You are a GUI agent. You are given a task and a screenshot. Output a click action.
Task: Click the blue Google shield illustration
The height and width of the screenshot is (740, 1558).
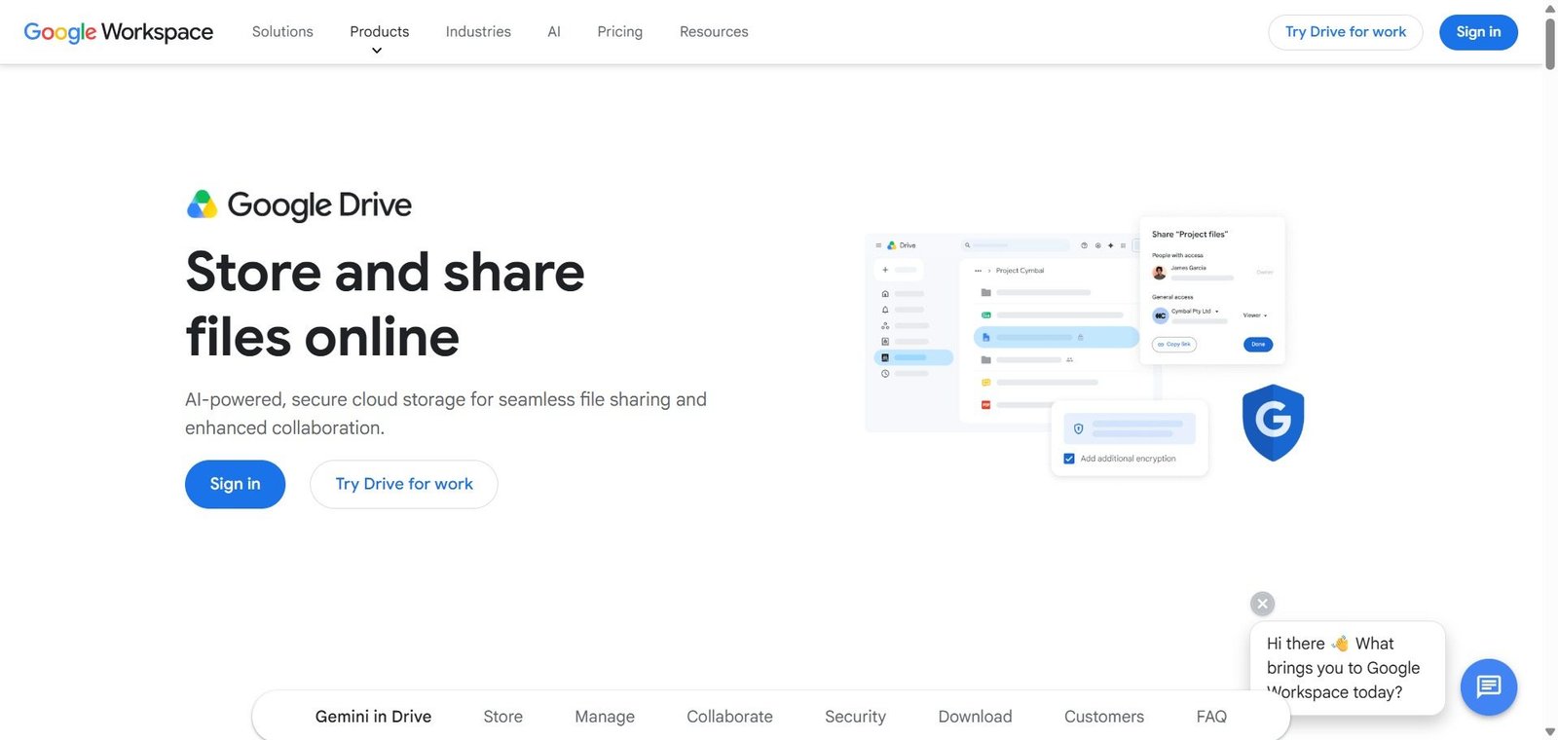coord(1273,422)
